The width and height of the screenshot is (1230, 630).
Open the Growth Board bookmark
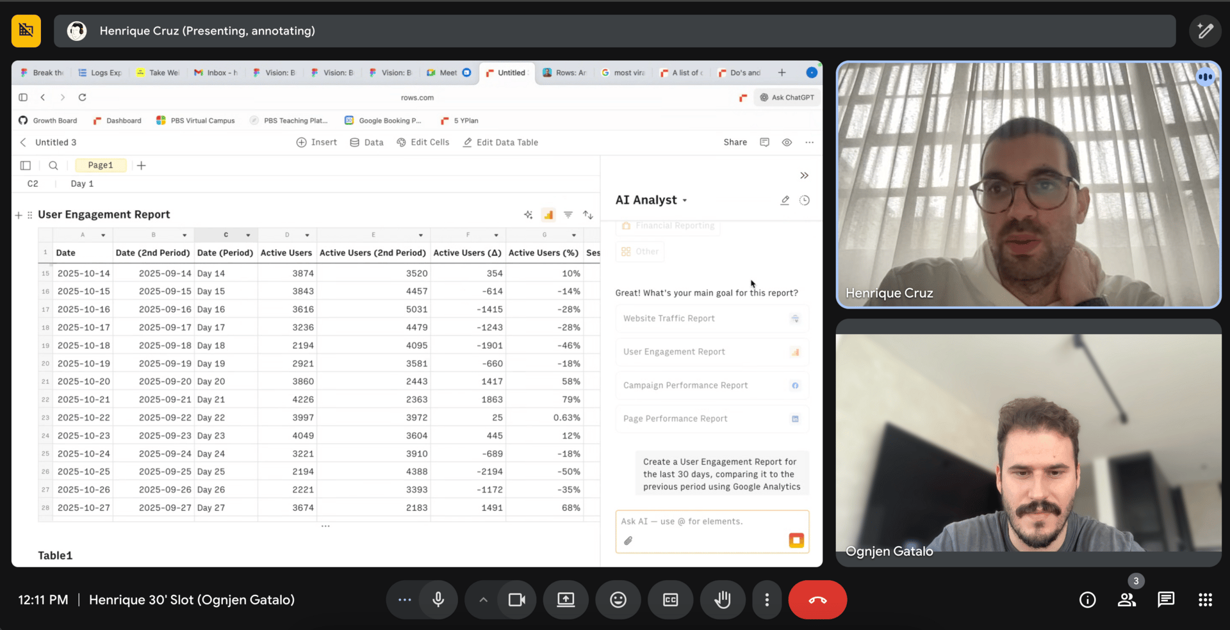pos(48,120)
